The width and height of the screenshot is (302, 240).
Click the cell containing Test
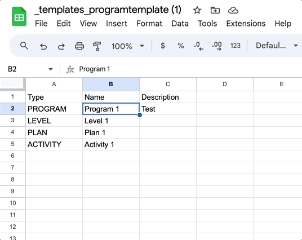(168, 109)
